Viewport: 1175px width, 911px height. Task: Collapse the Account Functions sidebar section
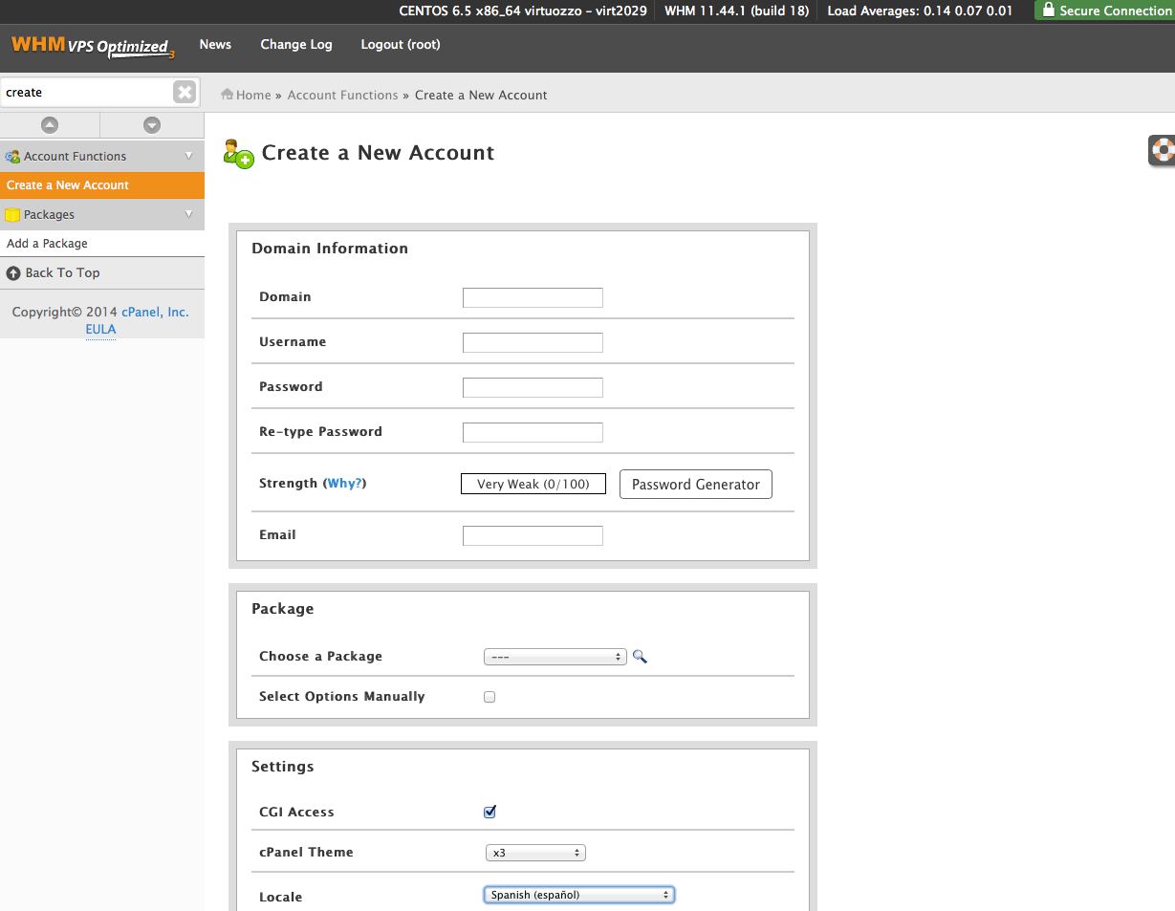188,156
